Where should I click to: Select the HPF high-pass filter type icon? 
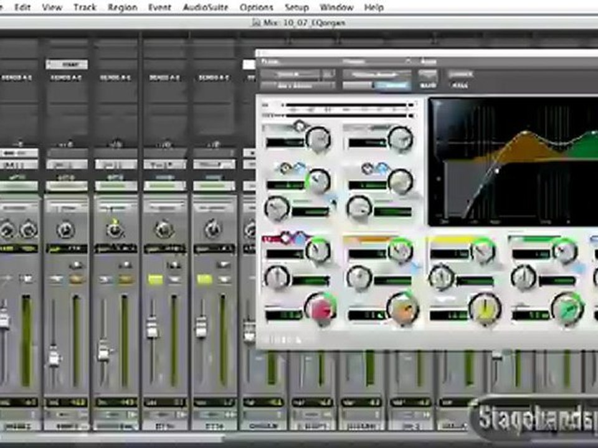click(300, 168)
